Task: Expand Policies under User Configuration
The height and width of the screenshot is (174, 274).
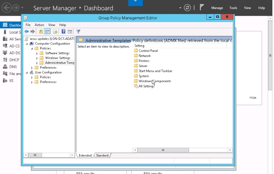Action: (32, 77)
